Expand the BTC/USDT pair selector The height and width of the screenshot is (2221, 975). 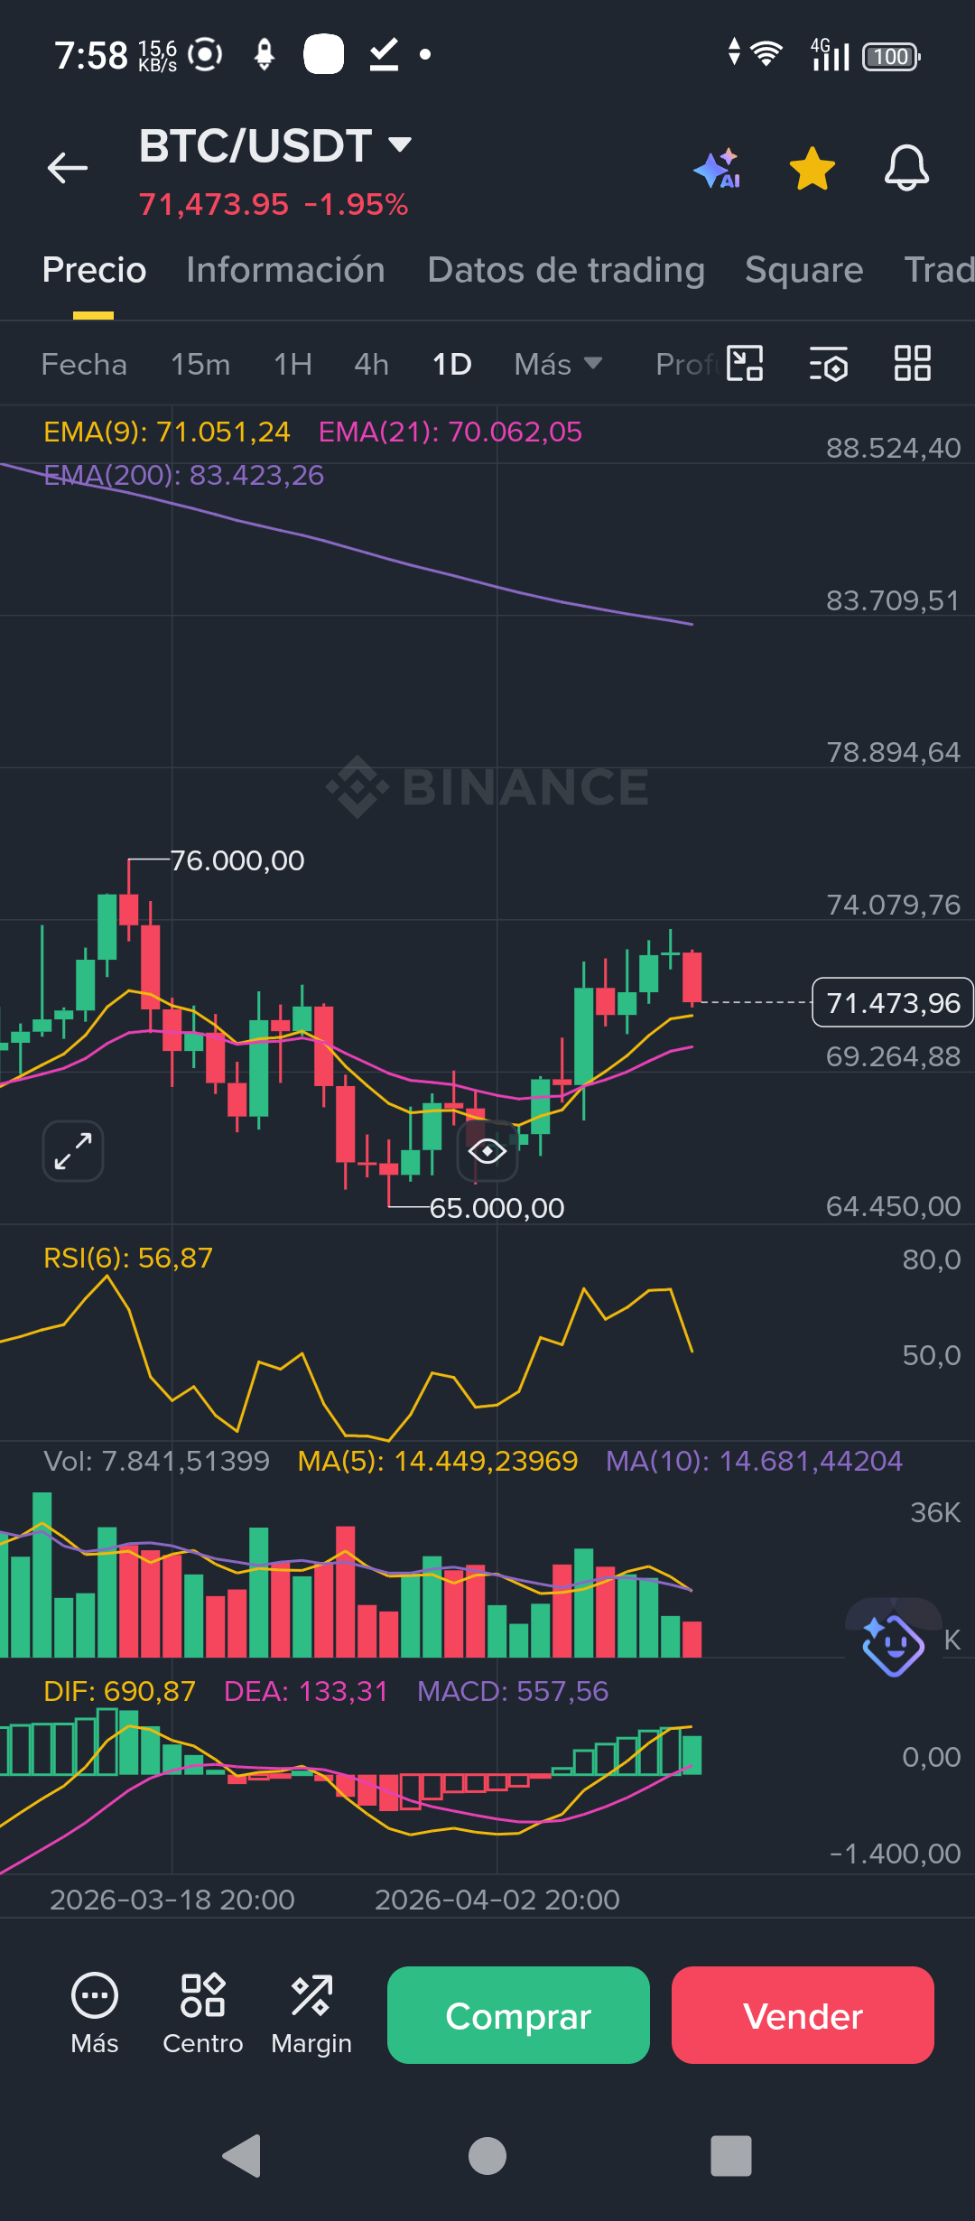pos(400,144)
